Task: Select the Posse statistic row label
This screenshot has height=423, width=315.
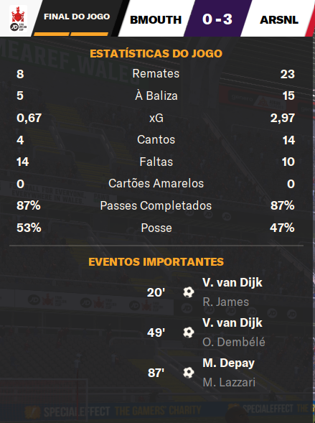Action: 156,228
